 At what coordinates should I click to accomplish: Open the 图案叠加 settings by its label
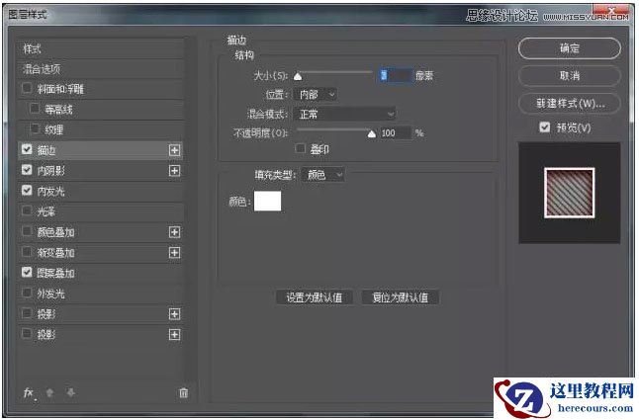(x=55, y=273)
